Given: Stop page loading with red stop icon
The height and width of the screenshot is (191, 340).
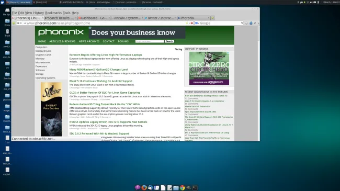Looking at the screenshot, I should pyautogui.click(x=191, y=23).
